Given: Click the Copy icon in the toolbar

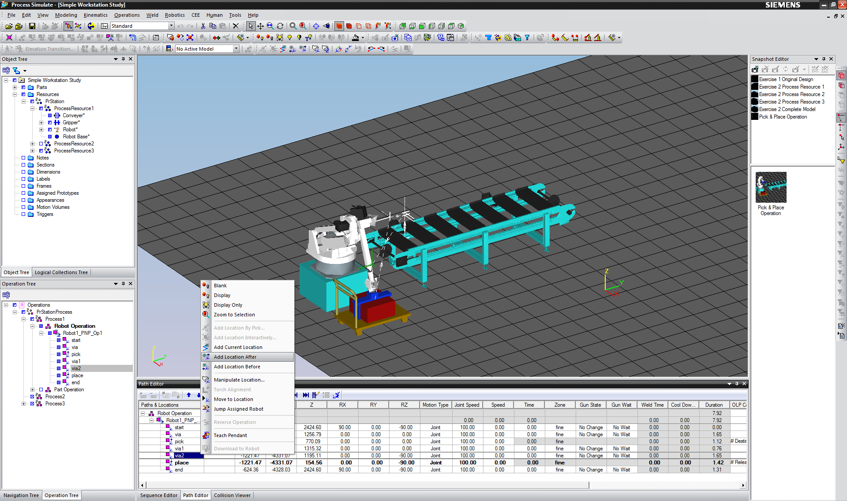Looking at the screenshot, I should [213, 26].
